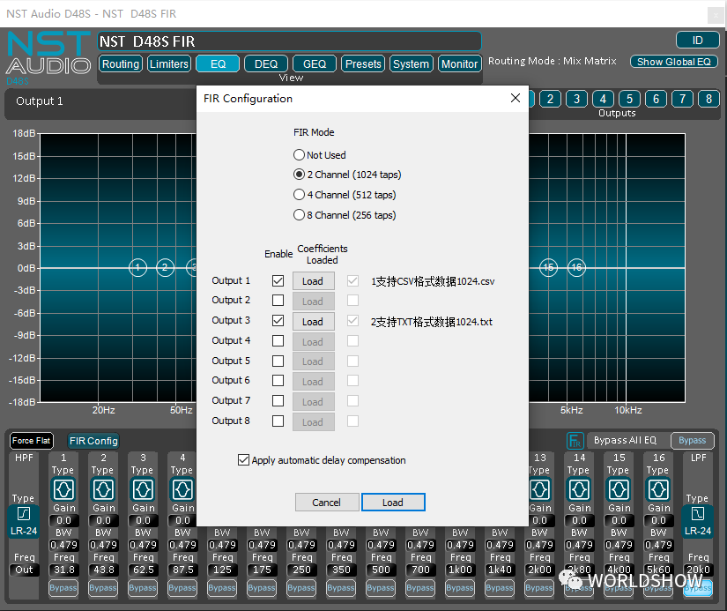Open the System view

point(412,63)
